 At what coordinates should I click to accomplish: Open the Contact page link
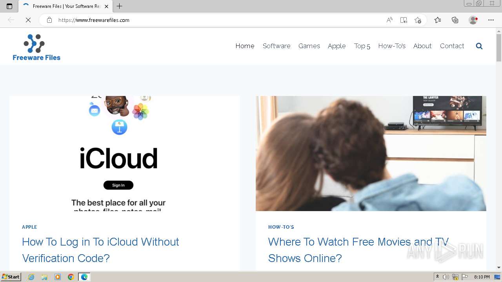click(x=452, y=46)
